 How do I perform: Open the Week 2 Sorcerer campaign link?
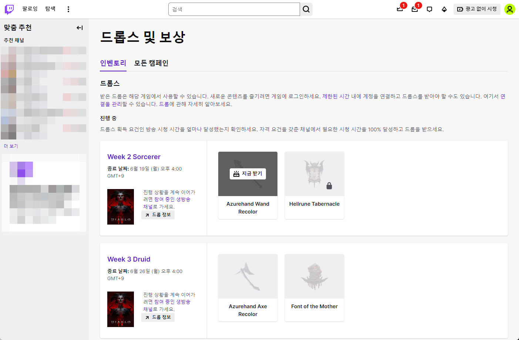(x=134, y=157)
